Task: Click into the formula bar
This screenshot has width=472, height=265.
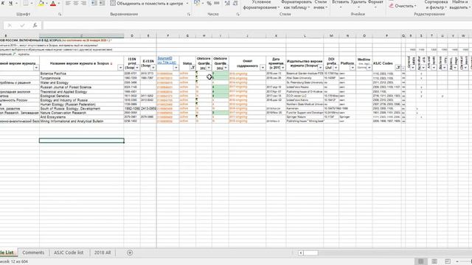Action: 257,26
